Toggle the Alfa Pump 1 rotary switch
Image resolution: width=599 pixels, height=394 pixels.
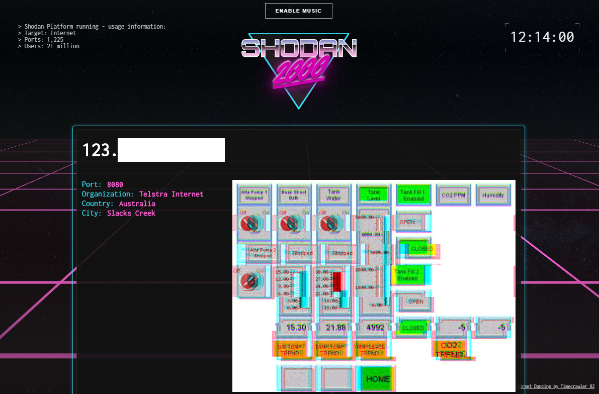click(x=251, y=224)
